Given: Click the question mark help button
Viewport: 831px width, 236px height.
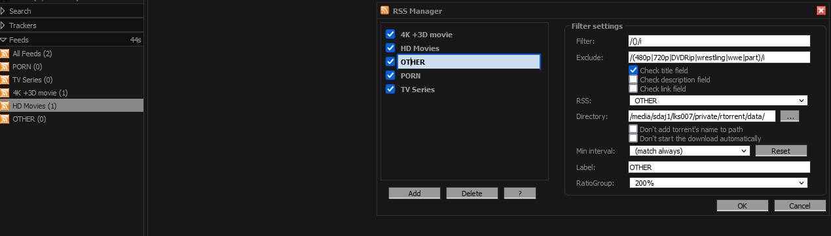Looking at the screenshot, I should click(x=520, y=194).
